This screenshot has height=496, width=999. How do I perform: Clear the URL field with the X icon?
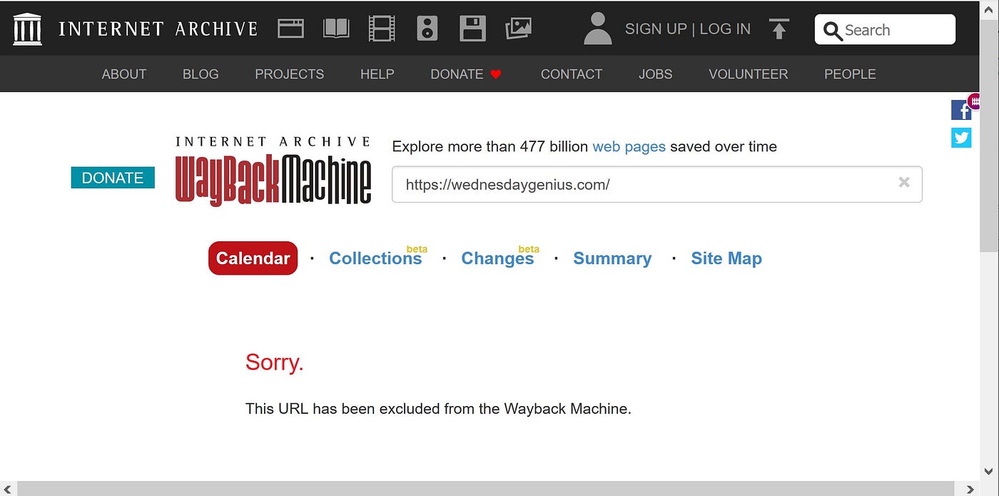coord(904,182)
